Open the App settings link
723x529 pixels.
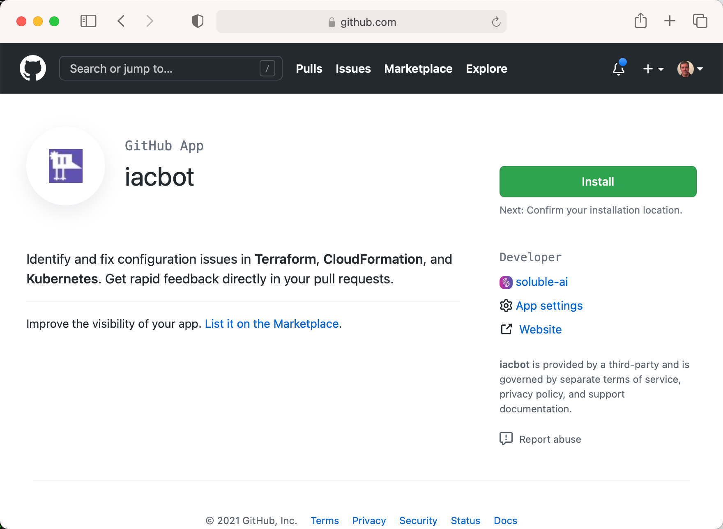click(x=549, y=306)
